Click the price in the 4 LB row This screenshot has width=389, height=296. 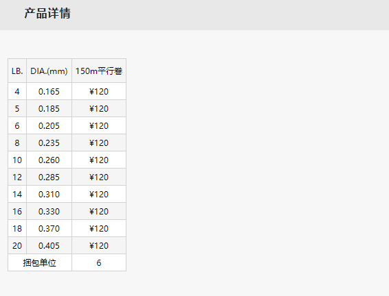[99, 92]
